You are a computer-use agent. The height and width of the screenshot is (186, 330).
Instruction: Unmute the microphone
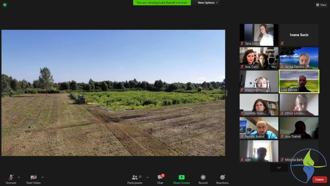tap(11, 179)
